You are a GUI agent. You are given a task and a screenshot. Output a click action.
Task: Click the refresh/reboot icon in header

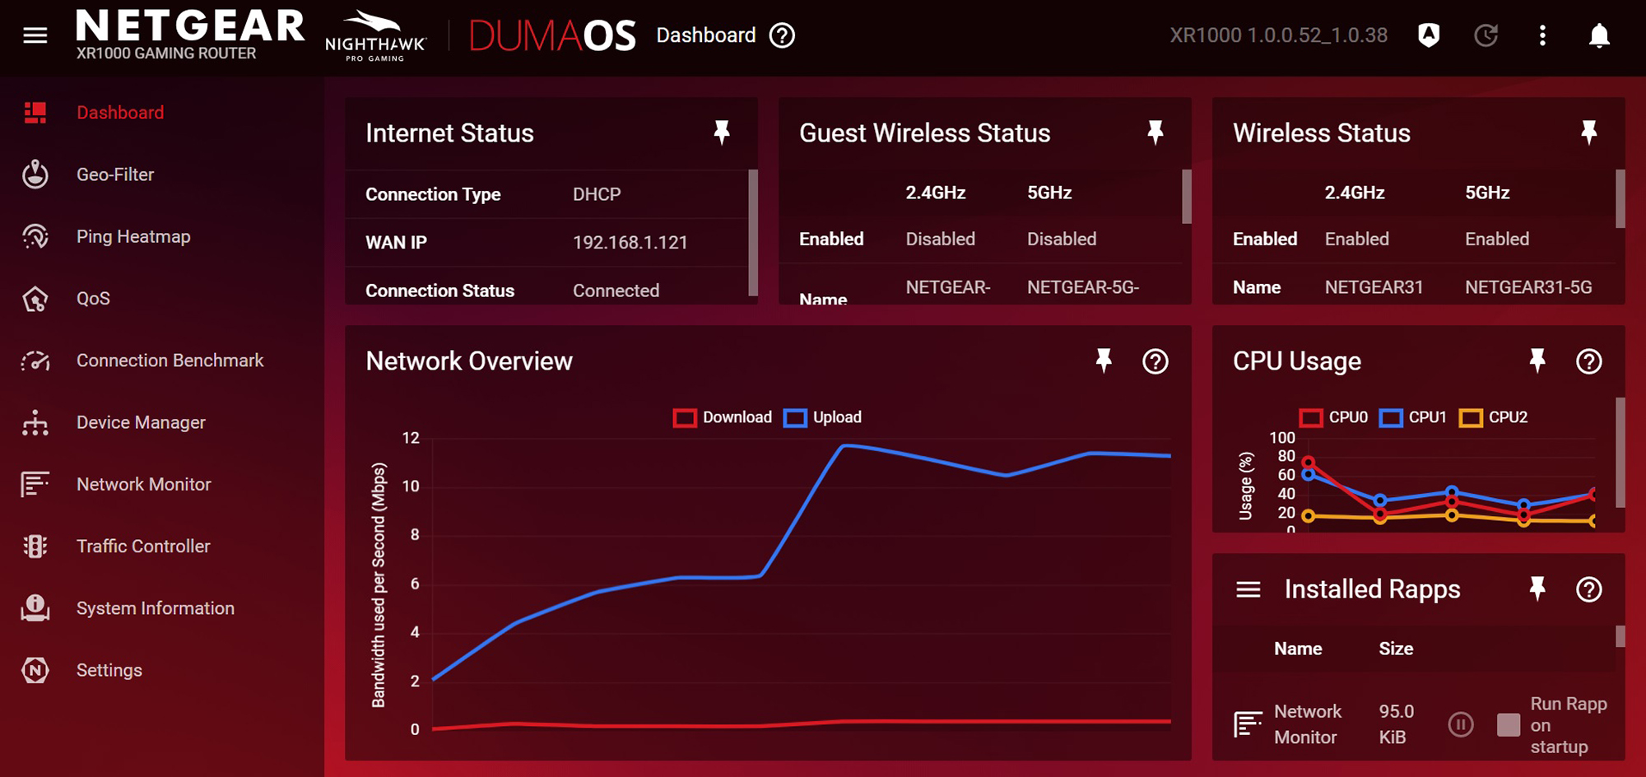[1486, 35]
